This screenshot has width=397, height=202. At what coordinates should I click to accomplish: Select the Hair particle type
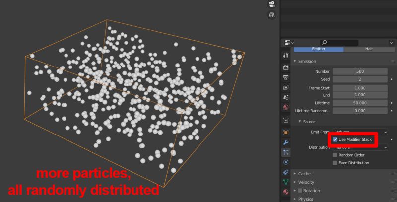[369, 49]
